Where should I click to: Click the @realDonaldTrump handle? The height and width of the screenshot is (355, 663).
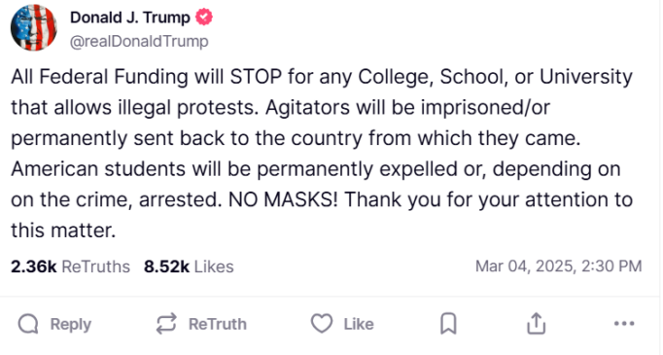click(139, 42)
